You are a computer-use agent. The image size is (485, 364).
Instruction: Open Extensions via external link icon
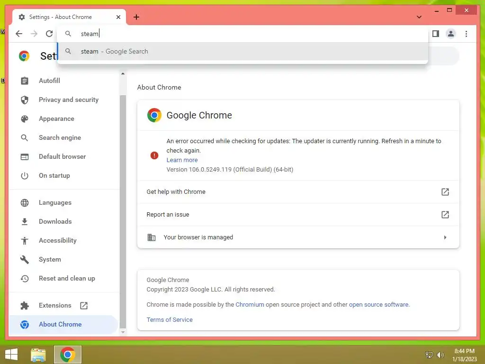pyautogui.click(x=84, y=306)
